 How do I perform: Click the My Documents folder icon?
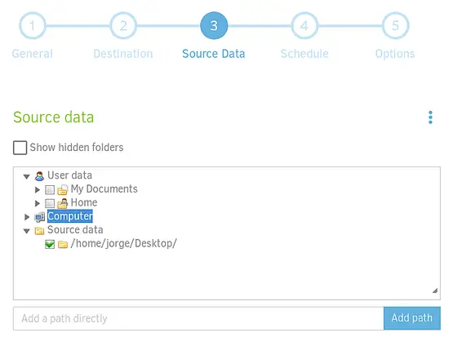pos(62,189)
